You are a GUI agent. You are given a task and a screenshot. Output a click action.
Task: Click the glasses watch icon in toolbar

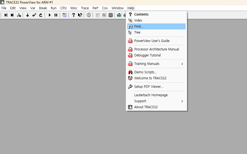tap(119, 15)
